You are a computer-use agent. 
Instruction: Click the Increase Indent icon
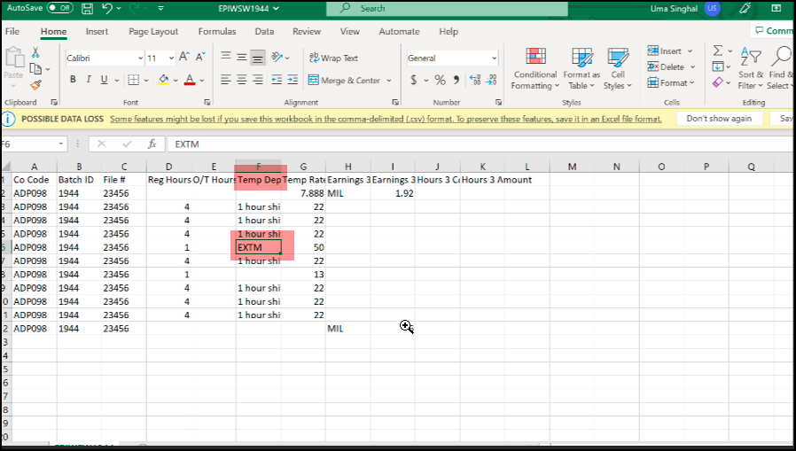[x=295, y=80]
